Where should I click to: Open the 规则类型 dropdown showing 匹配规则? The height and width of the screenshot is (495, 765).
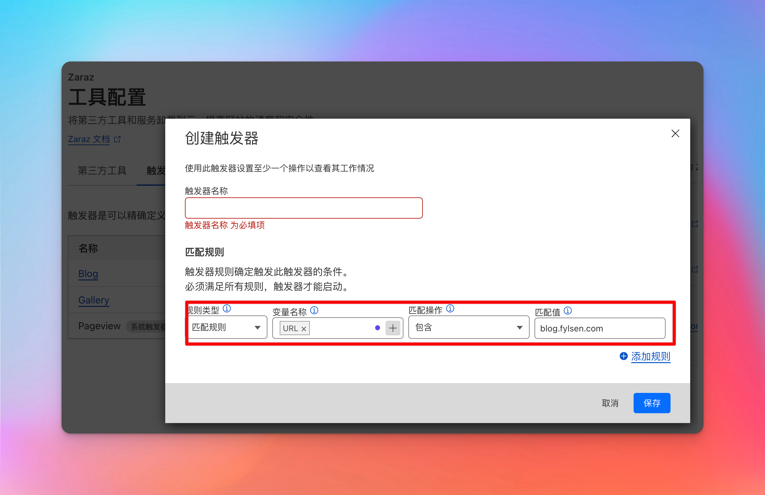(227, 327)
